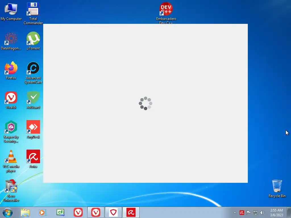This screenshot has width=291, height=218.
Task: Open the C# taskbar program icon
Action: (61, 212)
